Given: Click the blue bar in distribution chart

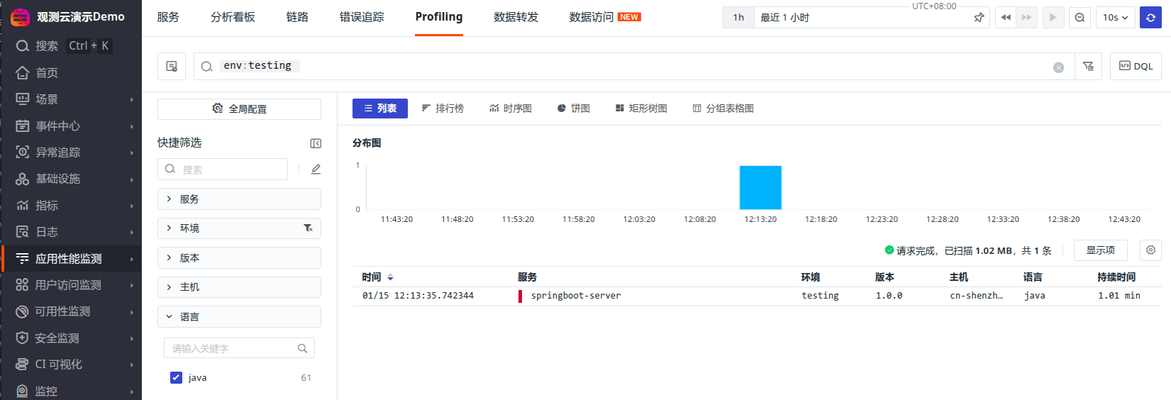Looking at the screenshot, I should pyautogui.click(x=760, y=188).
